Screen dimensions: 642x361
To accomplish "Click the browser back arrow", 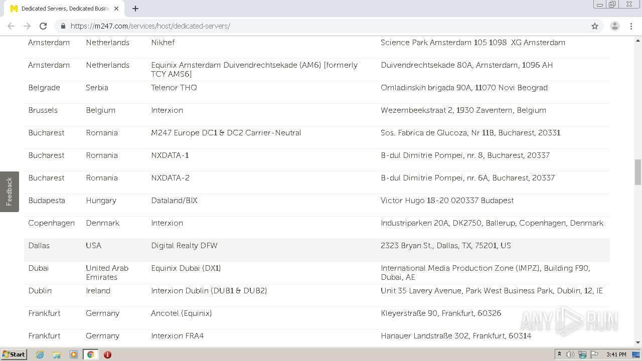I will pos(11,26).
